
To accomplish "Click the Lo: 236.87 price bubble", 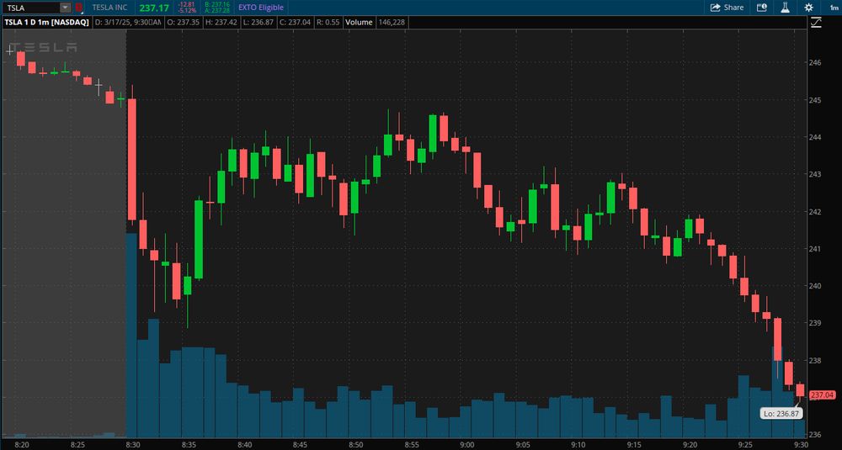I will coord(781,414).
